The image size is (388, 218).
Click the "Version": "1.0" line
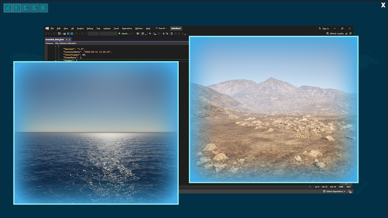(74, 49)
